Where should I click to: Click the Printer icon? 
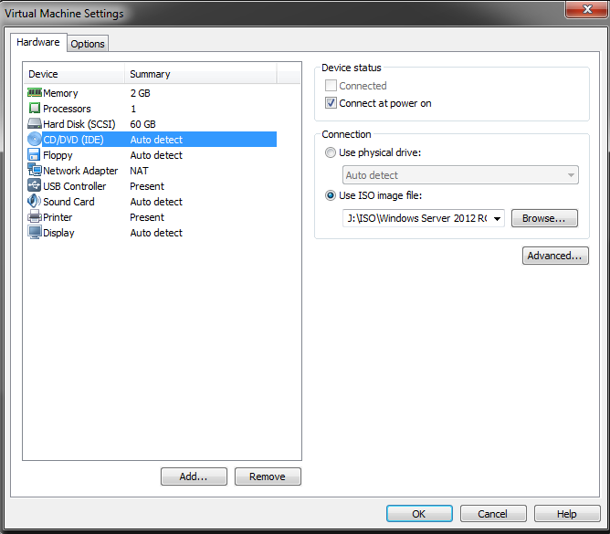[35, 216]
